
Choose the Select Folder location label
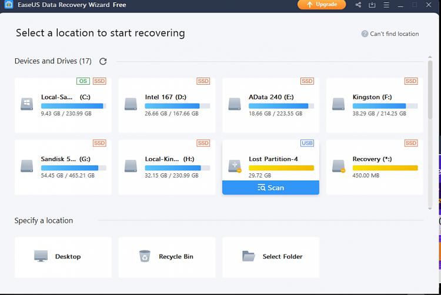(x=283, y=257)
